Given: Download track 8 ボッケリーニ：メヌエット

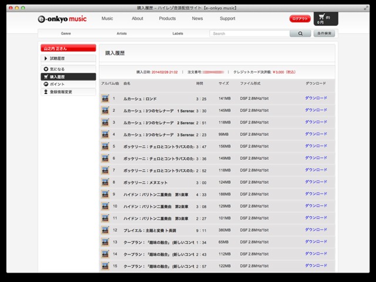Looking at the screenshot, I should click(315, 182).
